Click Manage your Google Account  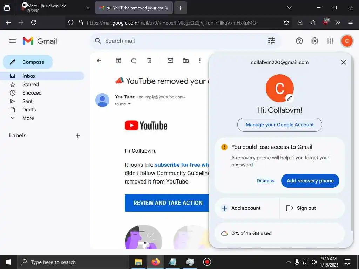279,125
